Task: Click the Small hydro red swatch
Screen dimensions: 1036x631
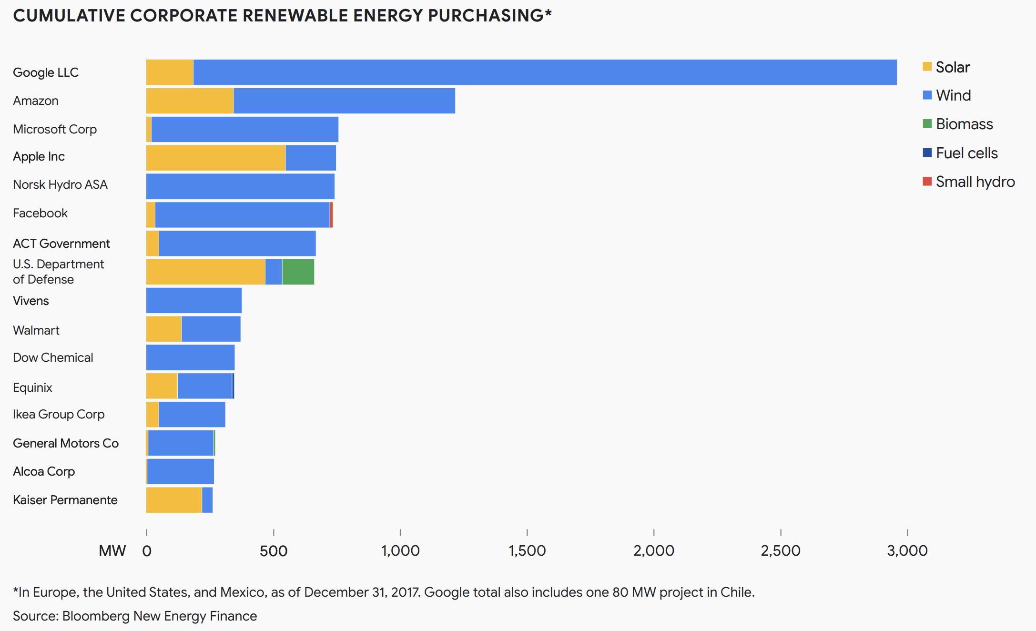Action: pyautogui.click(x=927, y=182)
